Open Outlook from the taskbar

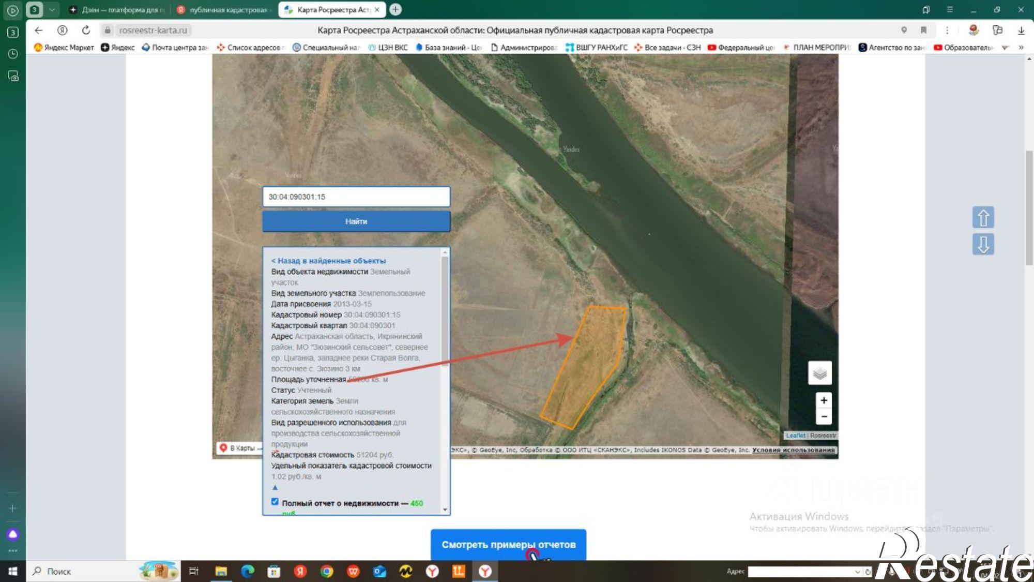[x=379, y=571]
